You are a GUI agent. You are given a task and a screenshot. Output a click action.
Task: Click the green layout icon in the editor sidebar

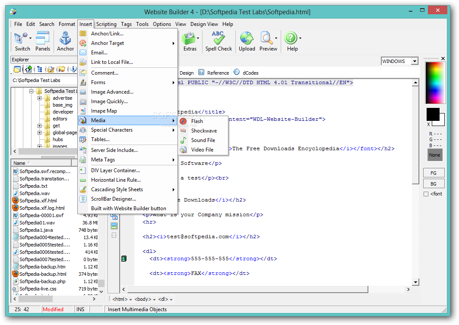tap(114, 226)
